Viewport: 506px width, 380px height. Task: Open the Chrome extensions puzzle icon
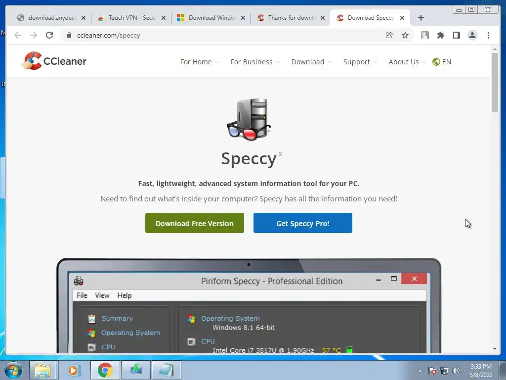click(x=440, y=35)
